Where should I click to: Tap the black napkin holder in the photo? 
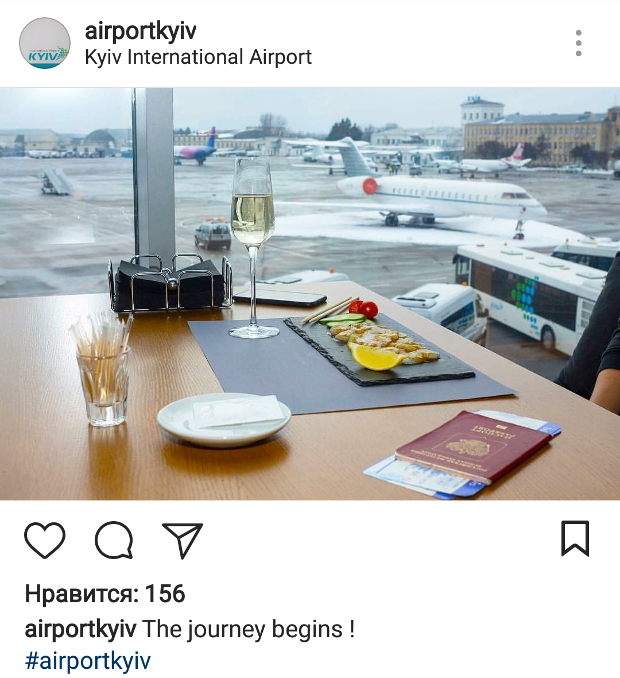[x=170, y=283]
